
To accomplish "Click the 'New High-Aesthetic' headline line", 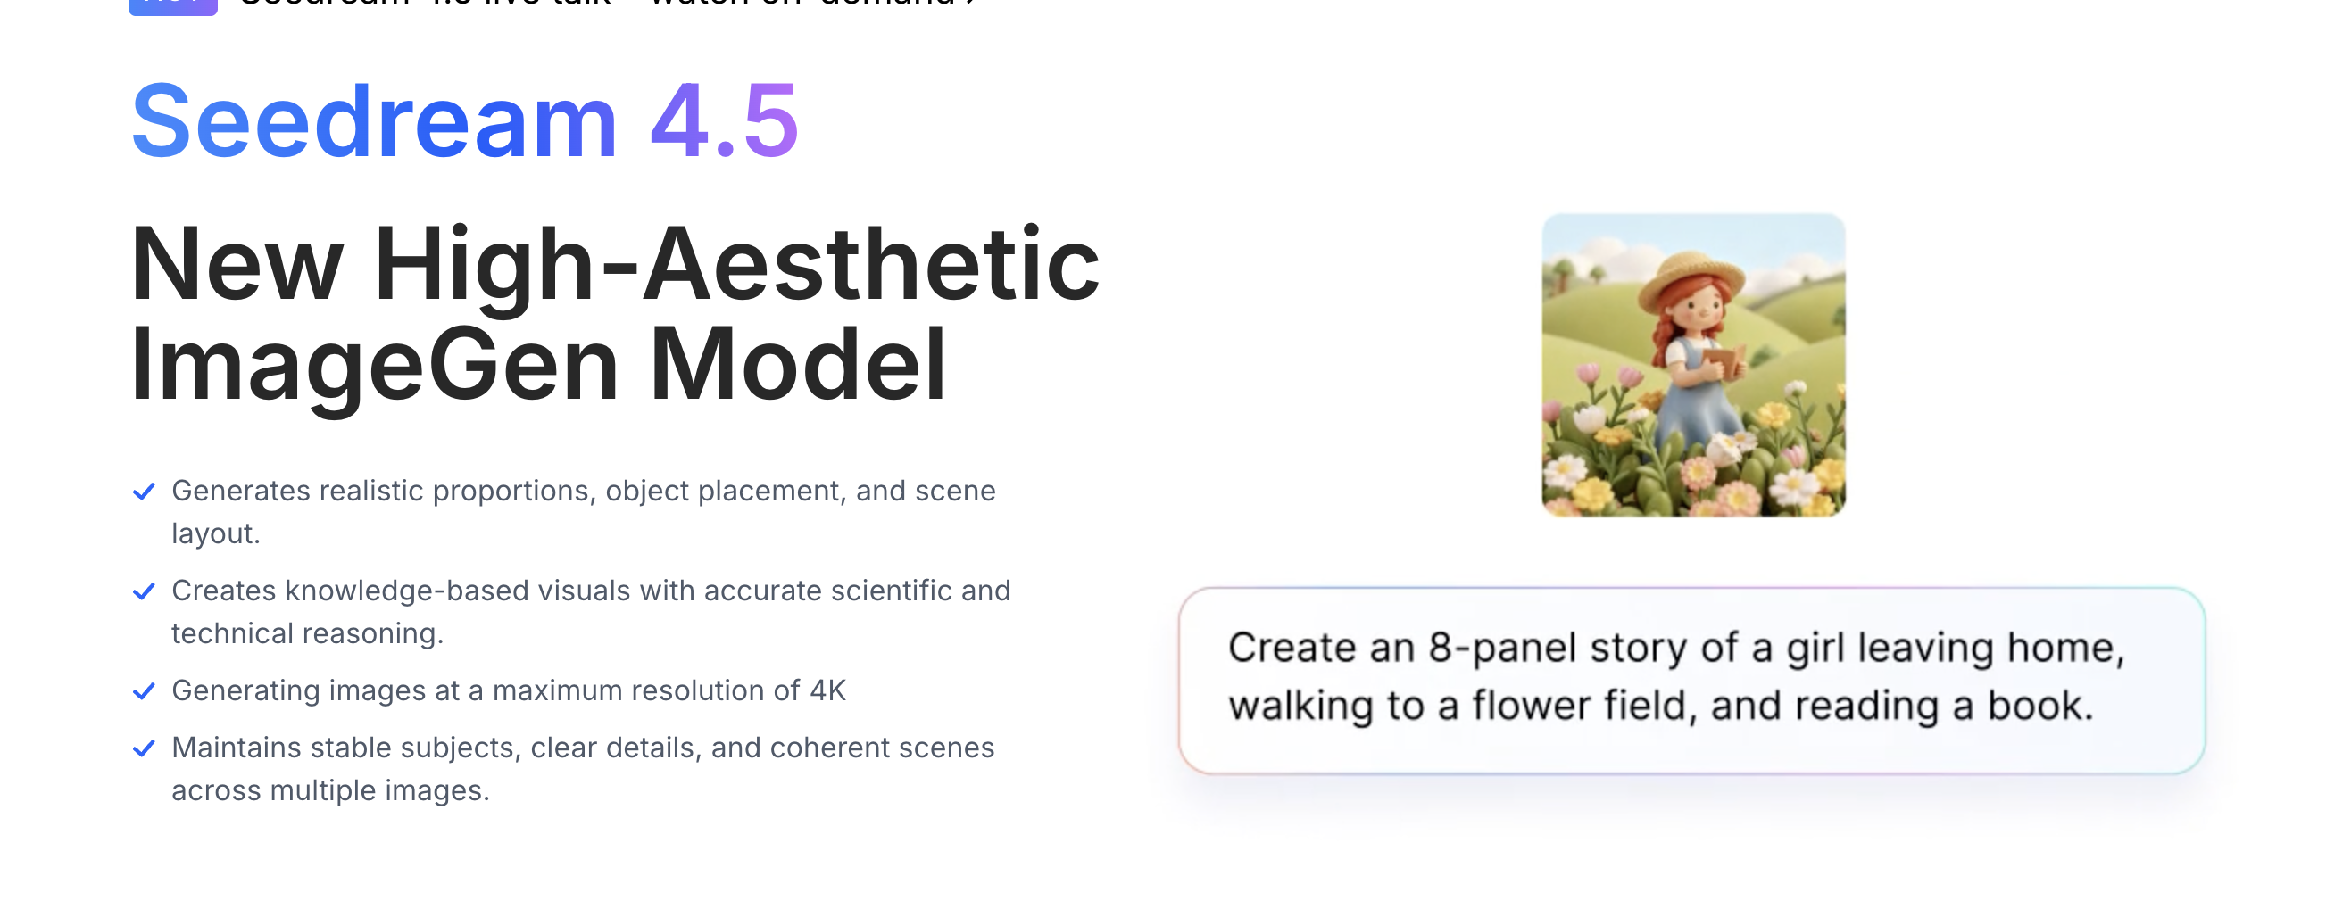I will 614,264.
